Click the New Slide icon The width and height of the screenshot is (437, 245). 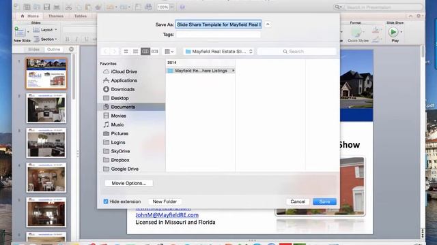pos(20,32)
